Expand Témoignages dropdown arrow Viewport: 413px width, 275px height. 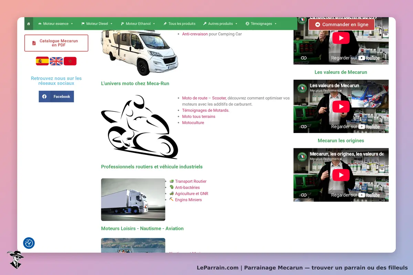click(x=276, y=24)
